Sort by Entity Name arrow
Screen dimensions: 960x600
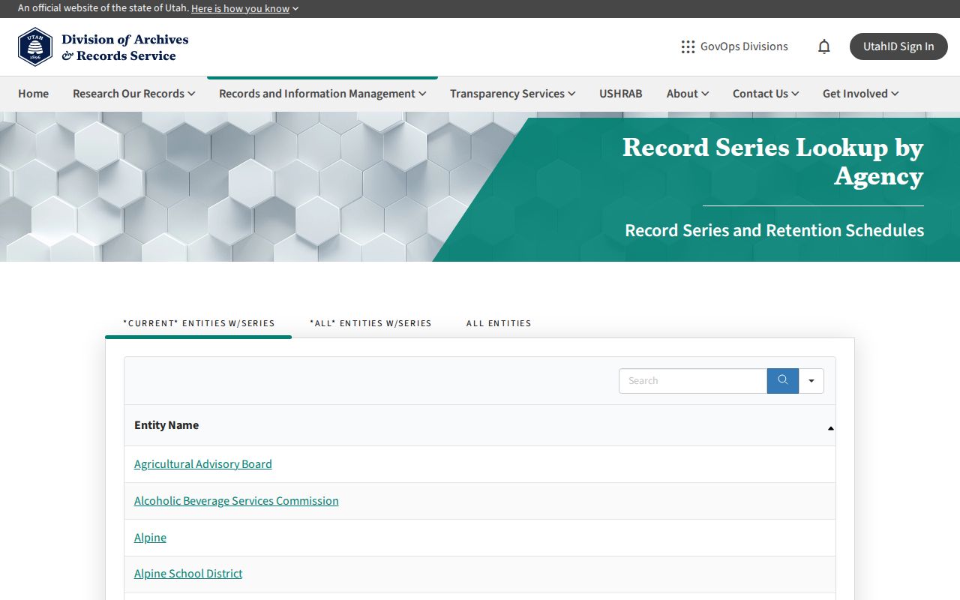830,428
